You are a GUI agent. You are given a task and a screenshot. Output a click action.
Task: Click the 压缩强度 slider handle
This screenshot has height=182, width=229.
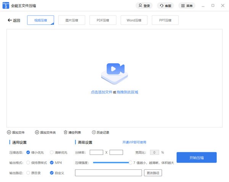[x=130, y=163]
